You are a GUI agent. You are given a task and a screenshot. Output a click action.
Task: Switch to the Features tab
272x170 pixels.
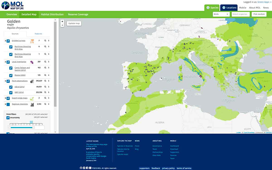(x=38, y=34)
